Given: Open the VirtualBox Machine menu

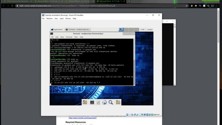Looking at the screenshot, I should [x=49, y=18].
